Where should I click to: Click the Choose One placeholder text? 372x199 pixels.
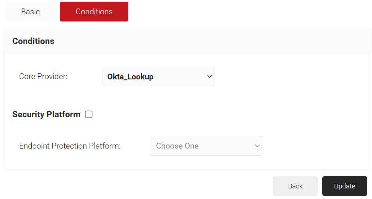177,146
